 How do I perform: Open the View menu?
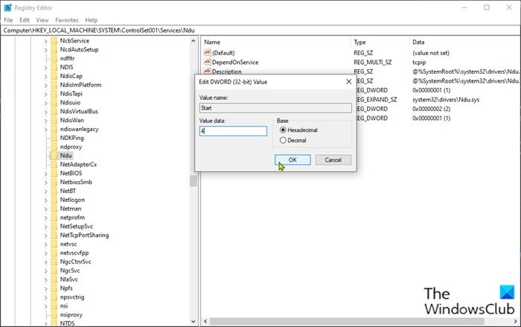pos(42,20)
